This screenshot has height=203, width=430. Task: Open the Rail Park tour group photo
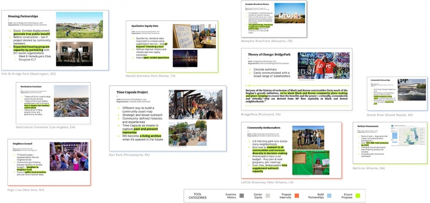pos(188,133)
